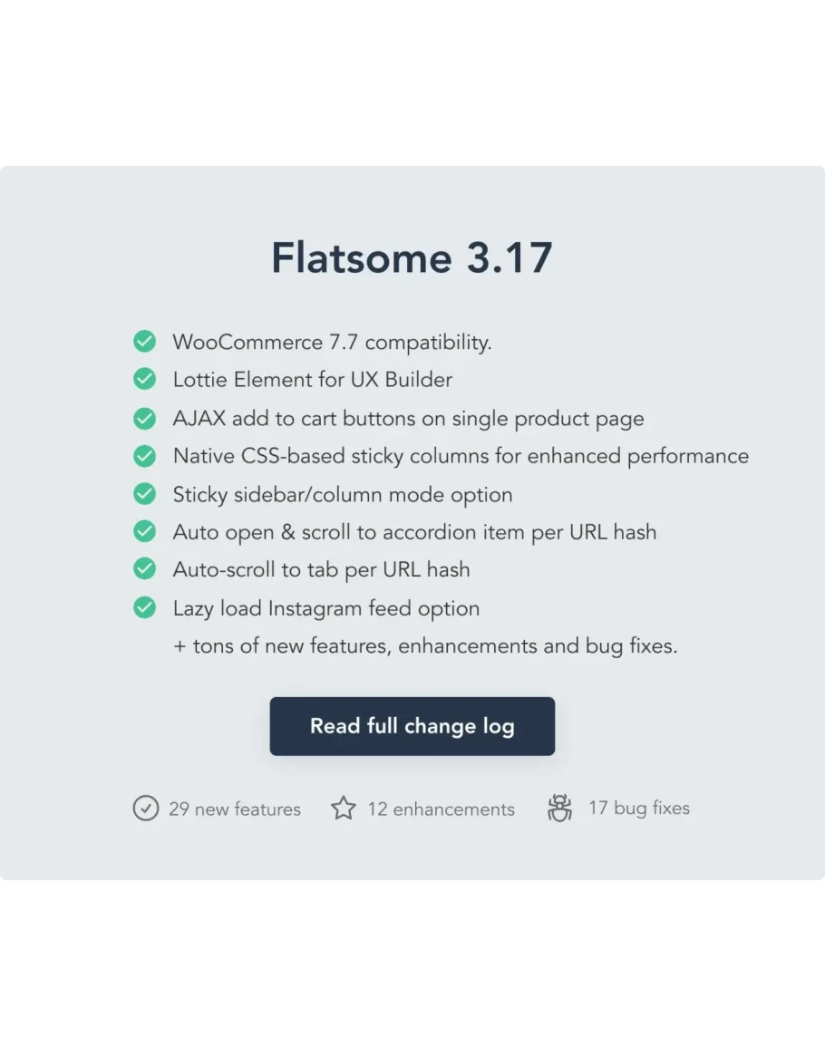This screenshot has width=825, height=1047.
Task: Click the star icon for enhancements
Action: pyautogui.click(x=343, y=808)
